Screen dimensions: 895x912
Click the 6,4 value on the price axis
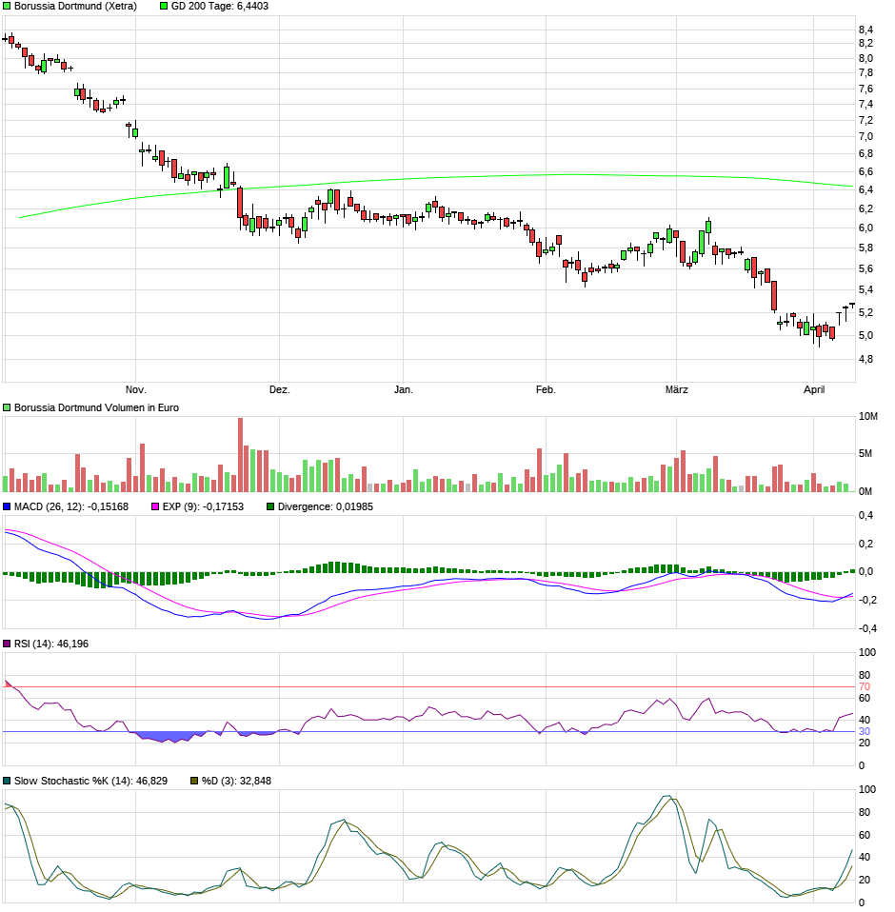tap(865, 190)
